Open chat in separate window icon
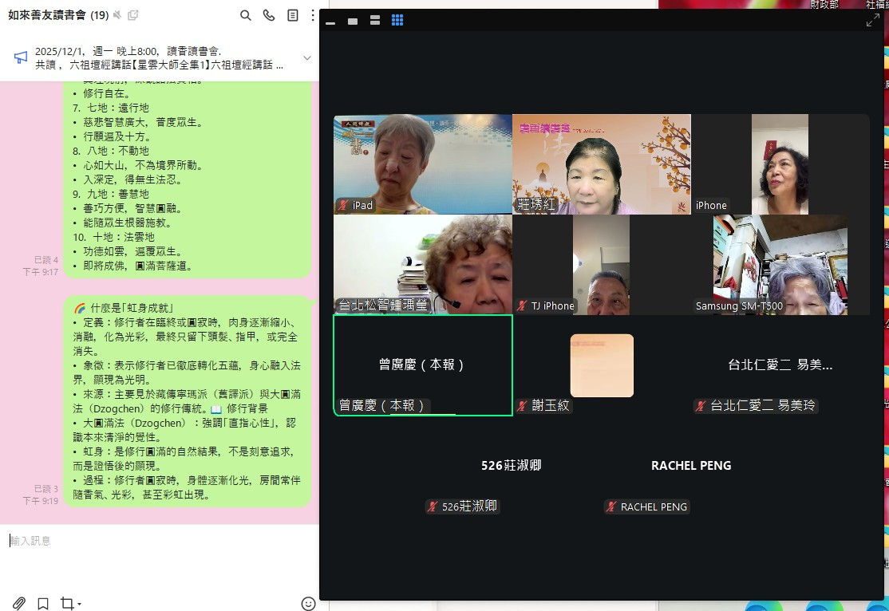The image size is (889, 611). click(132, 15)
